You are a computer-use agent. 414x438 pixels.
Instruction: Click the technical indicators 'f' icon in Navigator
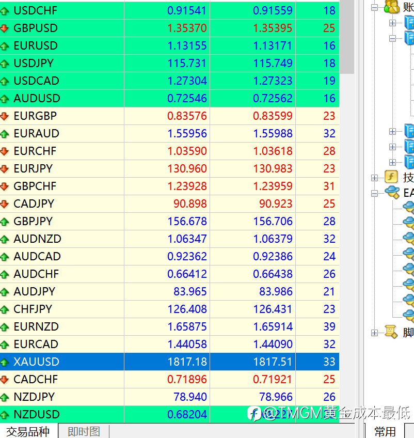[x=391, y=177]
